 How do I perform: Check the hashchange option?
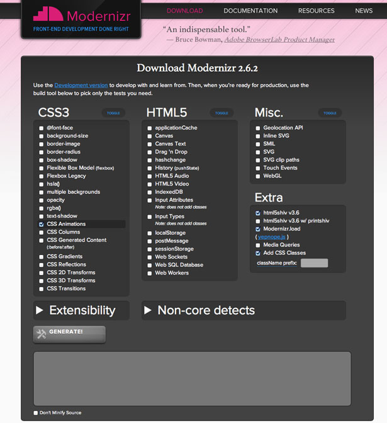point(150,161)
